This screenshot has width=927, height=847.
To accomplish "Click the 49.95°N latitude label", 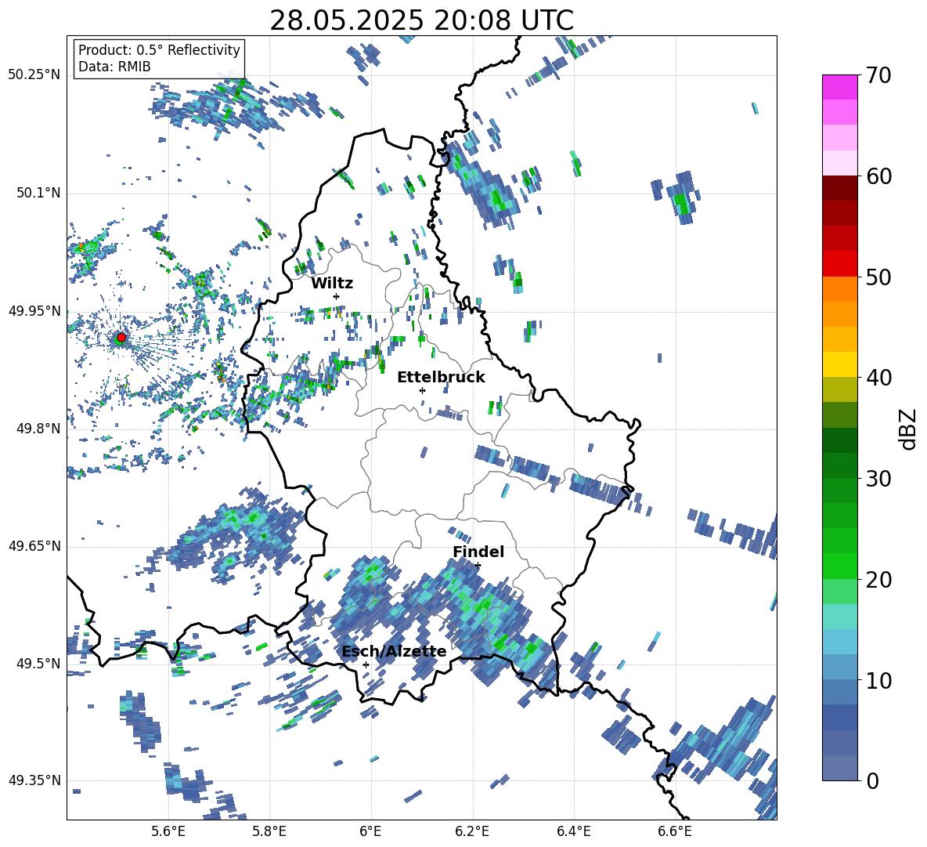I will tap(34, 310).
